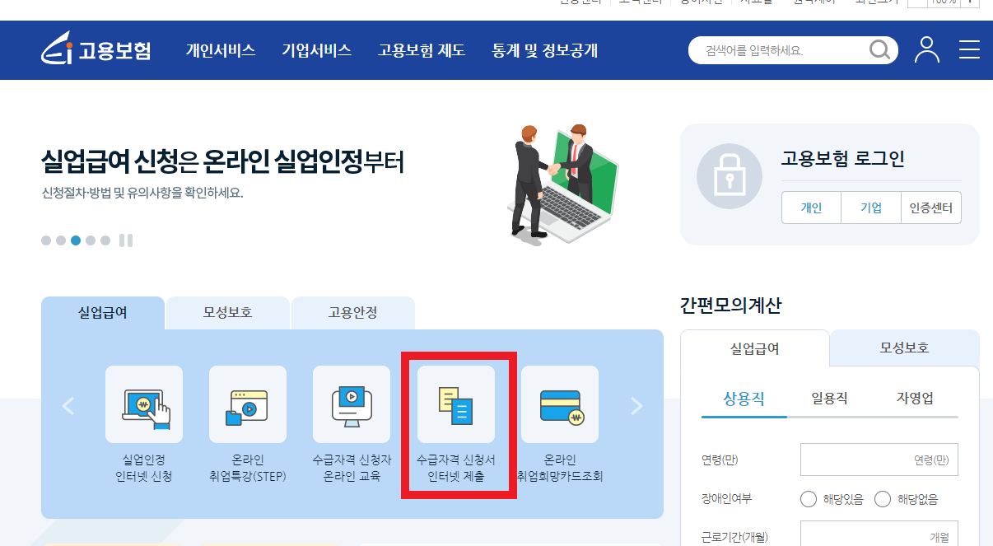Open the 고용보험 제도 menu

pyautogui.click(x=422, y=50)
